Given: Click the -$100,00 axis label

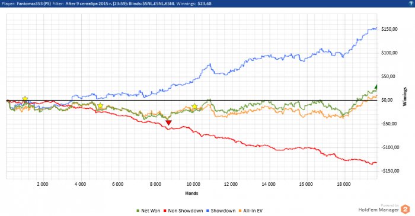Looking at the screenshot, I should tap(390, 147).
